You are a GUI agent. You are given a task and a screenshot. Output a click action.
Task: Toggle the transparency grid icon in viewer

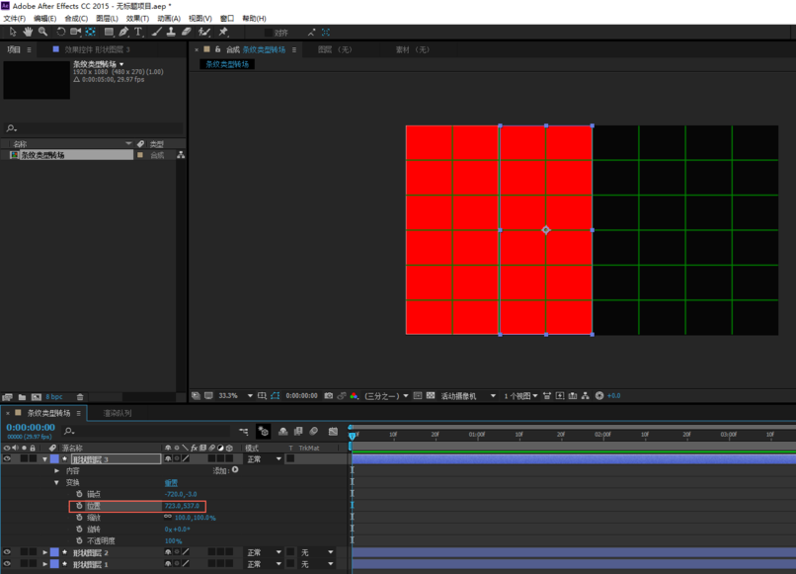click(431, 396)
